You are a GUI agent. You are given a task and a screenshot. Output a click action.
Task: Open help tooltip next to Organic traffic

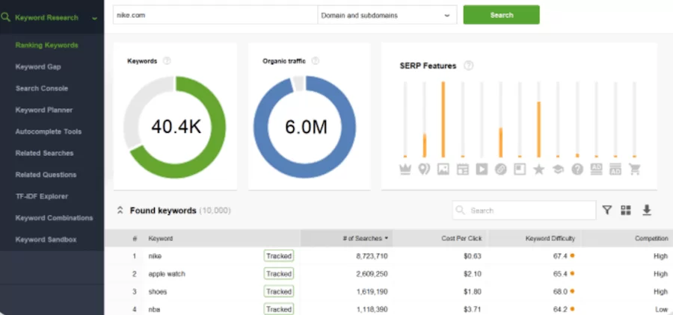point(315,61)
